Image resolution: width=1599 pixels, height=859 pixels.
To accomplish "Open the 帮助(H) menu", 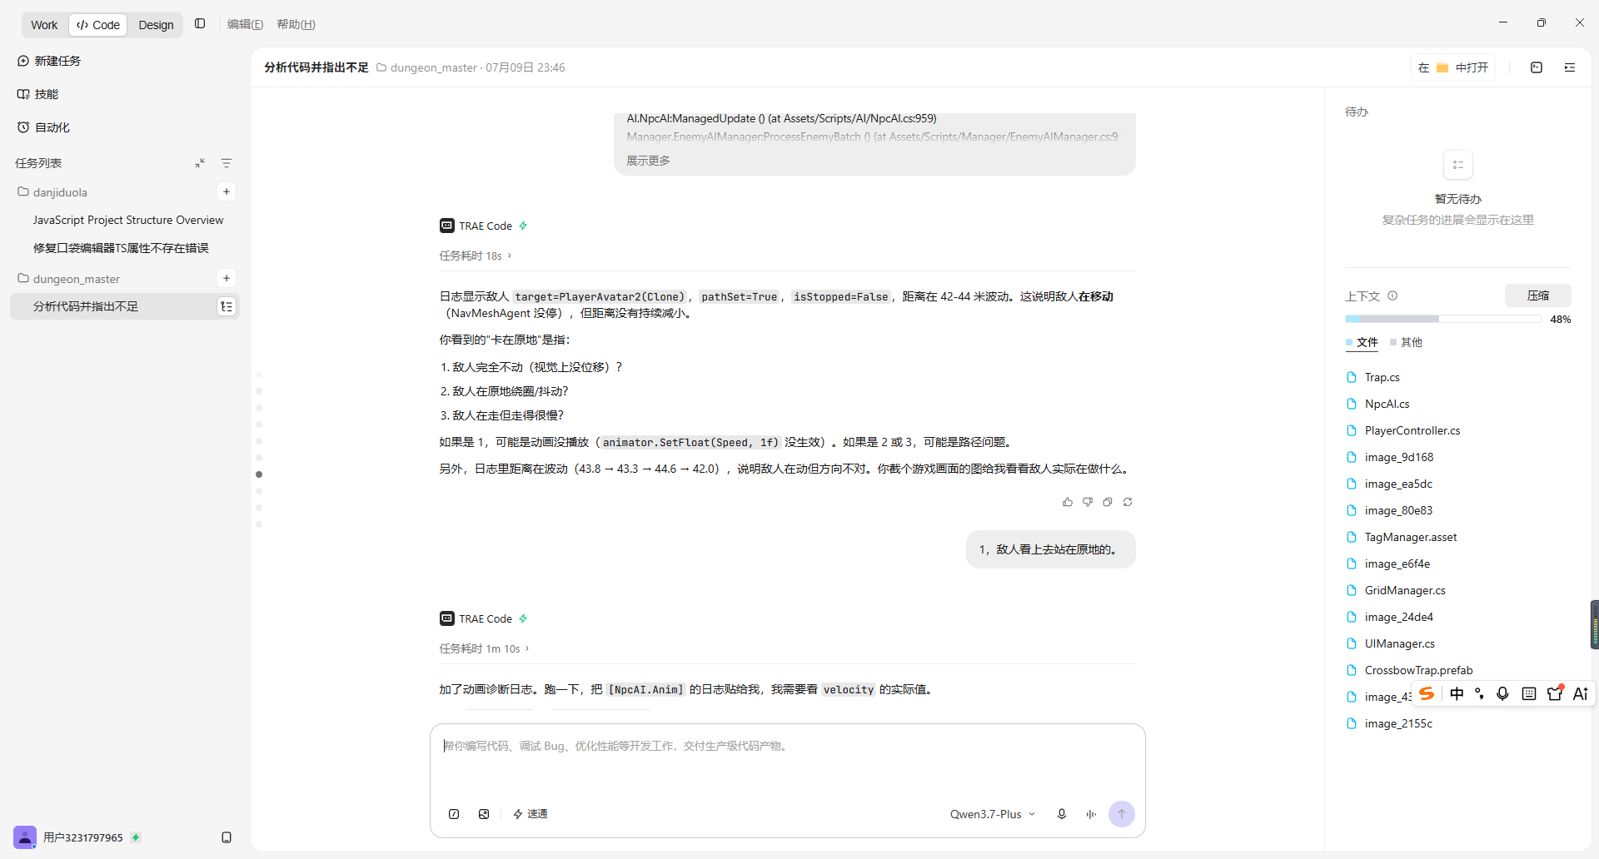I will pyautogui.click(x=296, y=24).
